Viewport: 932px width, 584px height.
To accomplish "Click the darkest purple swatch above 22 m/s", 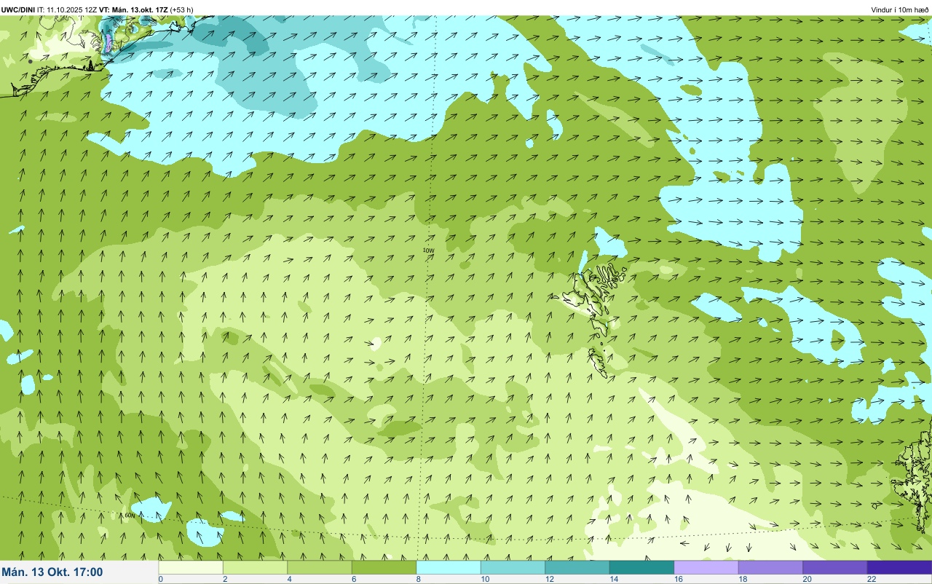I will coord(899,567).
